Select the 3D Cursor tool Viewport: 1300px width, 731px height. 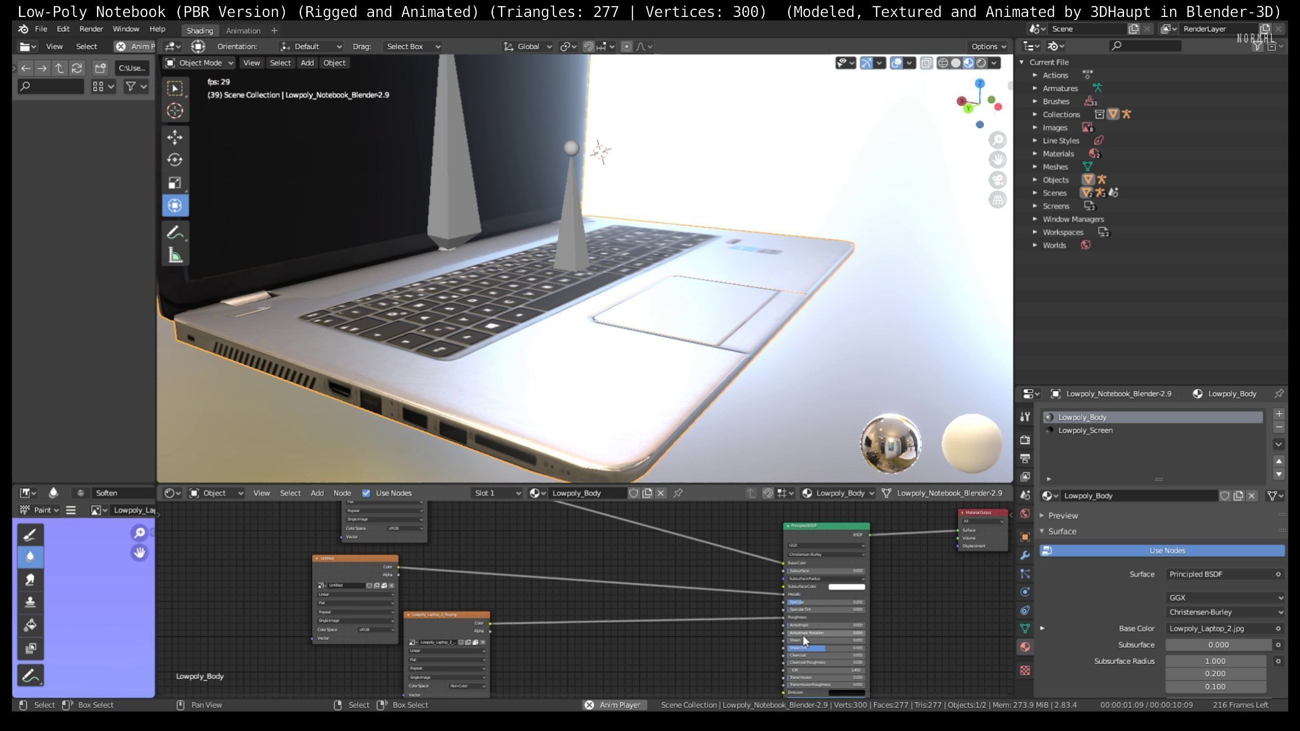point(175,111)
